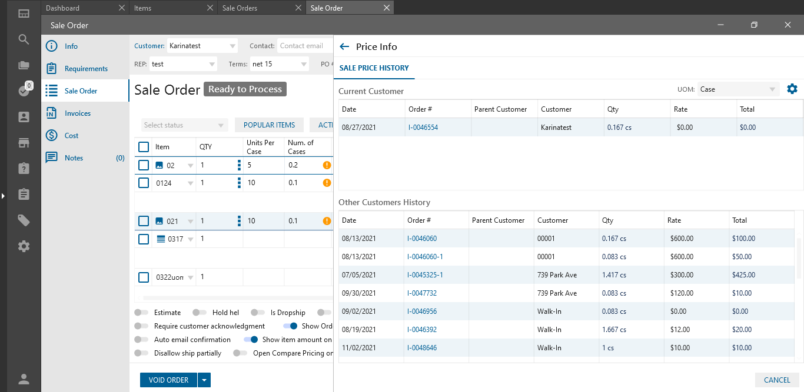
Task: Click the warning icon on item 021 row
Action: [x=327, y=221]
